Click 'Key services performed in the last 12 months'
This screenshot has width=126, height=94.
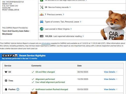tap(20, 59)
